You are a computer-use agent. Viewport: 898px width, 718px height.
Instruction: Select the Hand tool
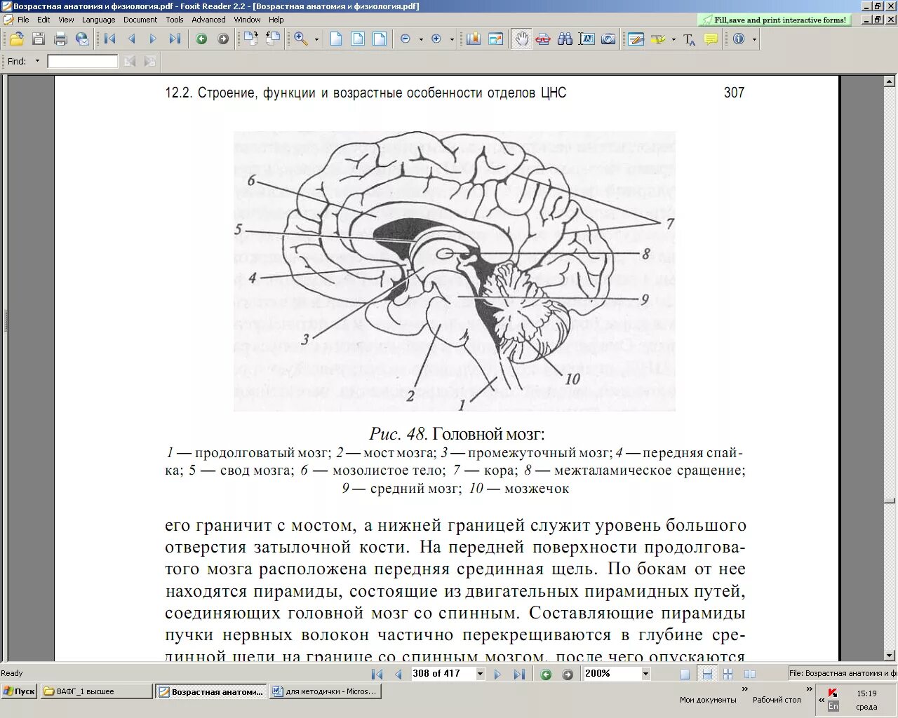(521, 39)
